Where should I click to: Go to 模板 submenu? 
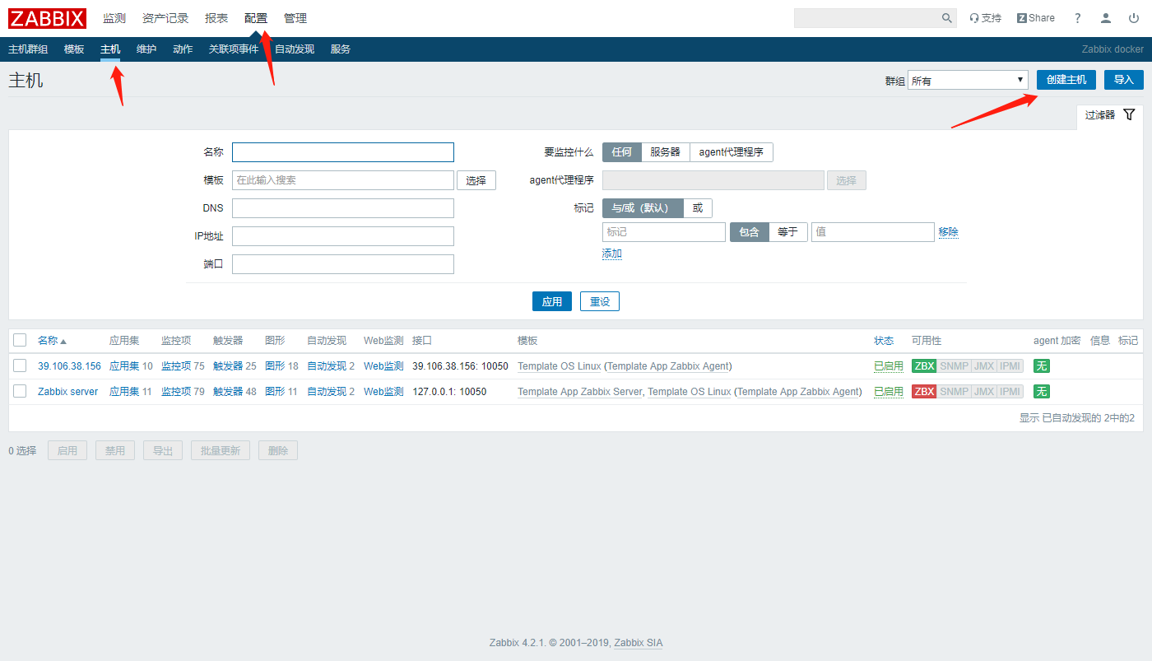74,49
